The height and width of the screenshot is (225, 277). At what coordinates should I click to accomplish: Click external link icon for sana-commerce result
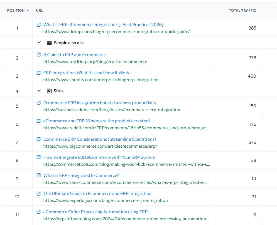point(39,175)
